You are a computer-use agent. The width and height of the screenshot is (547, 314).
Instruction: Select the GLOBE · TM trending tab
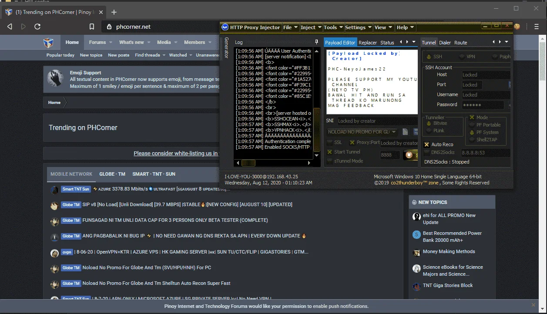pyautogui.click(x=112, y=174)
